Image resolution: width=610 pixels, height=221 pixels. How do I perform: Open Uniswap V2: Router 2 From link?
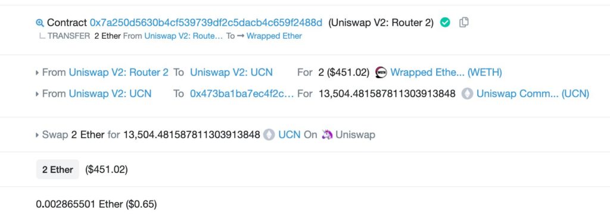[x=119, y=72]
